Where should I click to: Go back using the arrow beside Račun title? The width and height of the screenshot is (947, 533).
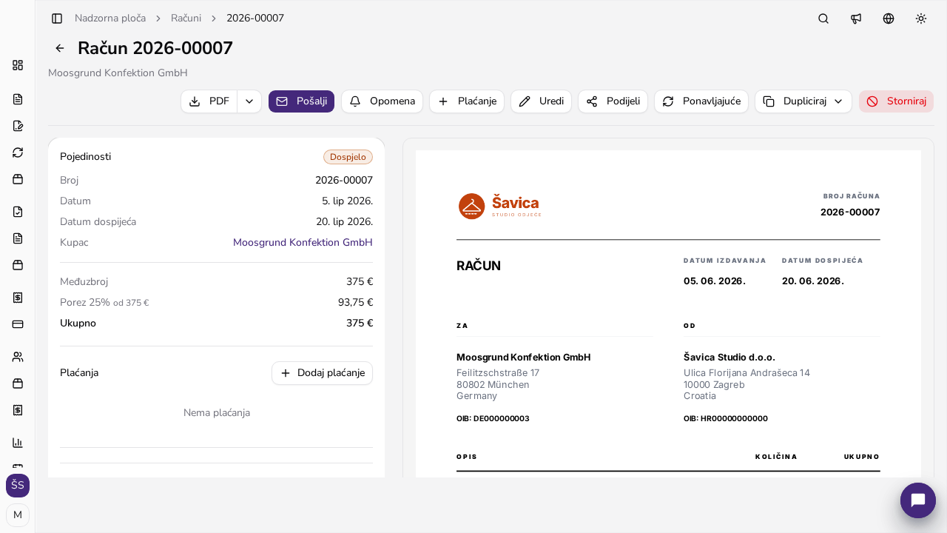coord(60,48)
